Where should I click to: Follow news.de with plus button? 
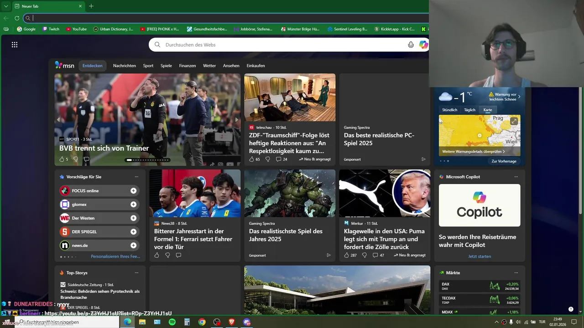(133, 246)
